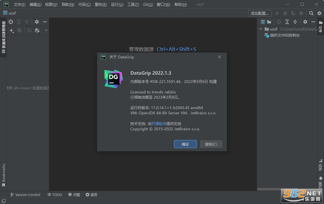Click the Refresh icon in database toolbar

pyautogui.click(x=30, y=30)
